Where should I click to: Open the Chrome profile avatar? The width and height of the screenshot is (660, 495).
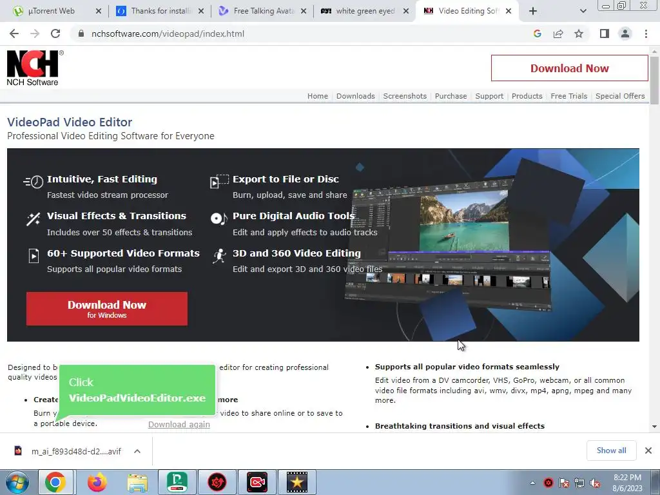[625, 34]
